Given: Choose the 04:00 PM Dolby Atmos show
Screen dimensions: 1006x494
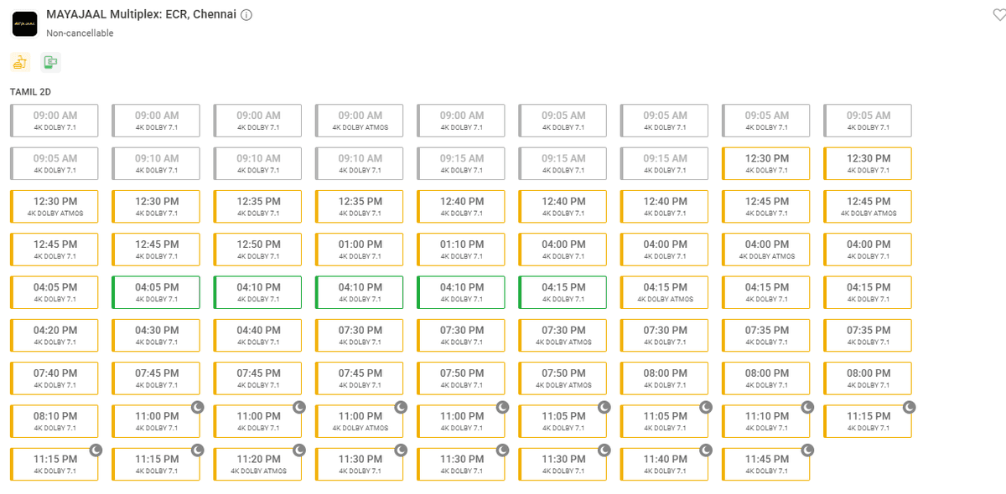Looking at the screenshot, I should 766,250.
